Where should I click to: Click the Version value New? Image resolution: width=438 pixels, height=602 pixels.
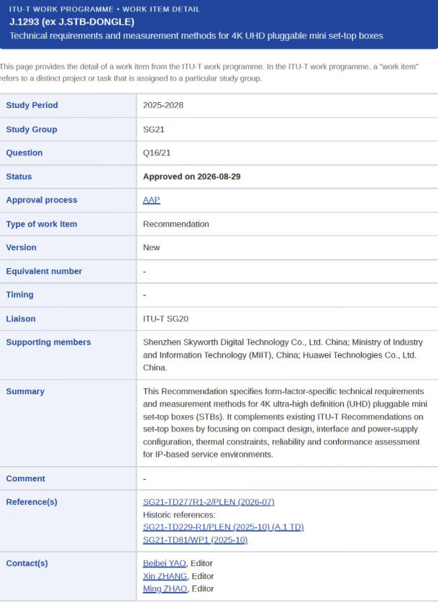click(151, 247)
